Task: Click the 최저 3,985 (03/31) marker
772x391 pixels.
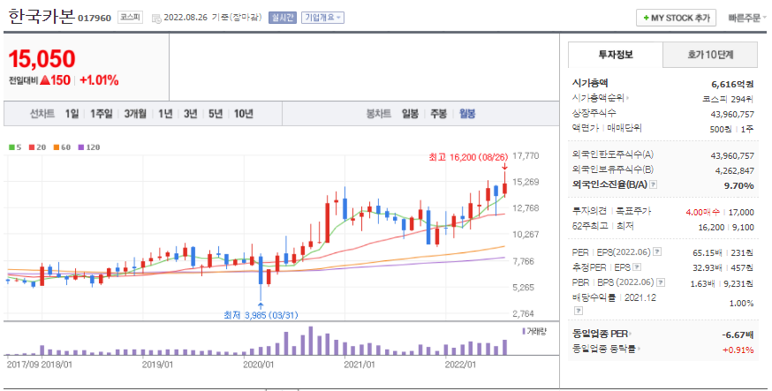Action: click(x=261, y=315)
